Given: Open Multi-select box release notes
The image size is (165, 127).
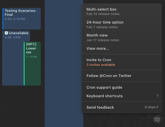Looking at the screenshot, I should 122,11.
